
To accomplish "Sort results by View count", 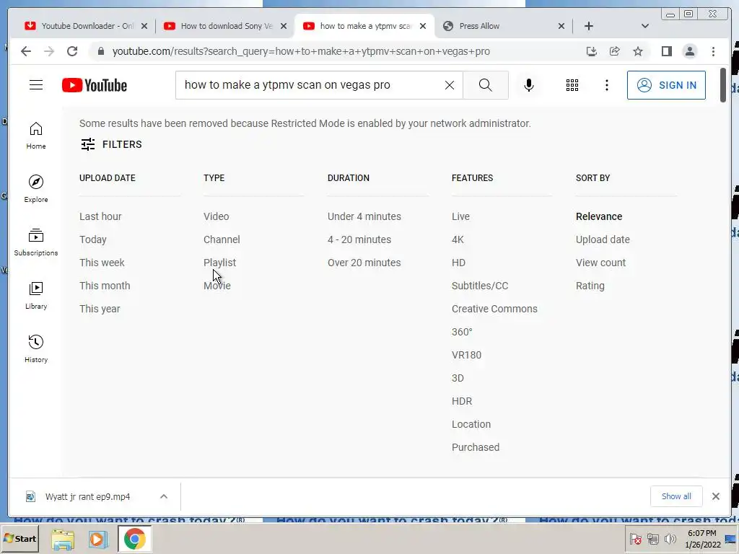I will click(600, 263).
